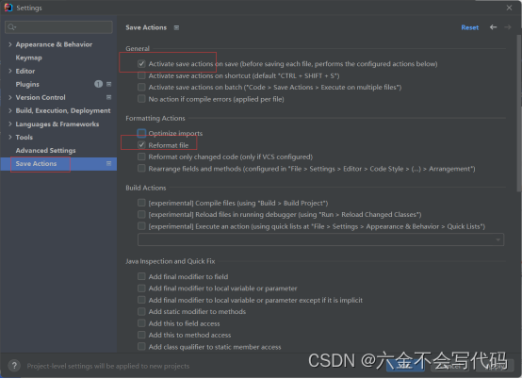Expand the Version Control node

click(x=10, y=97)
